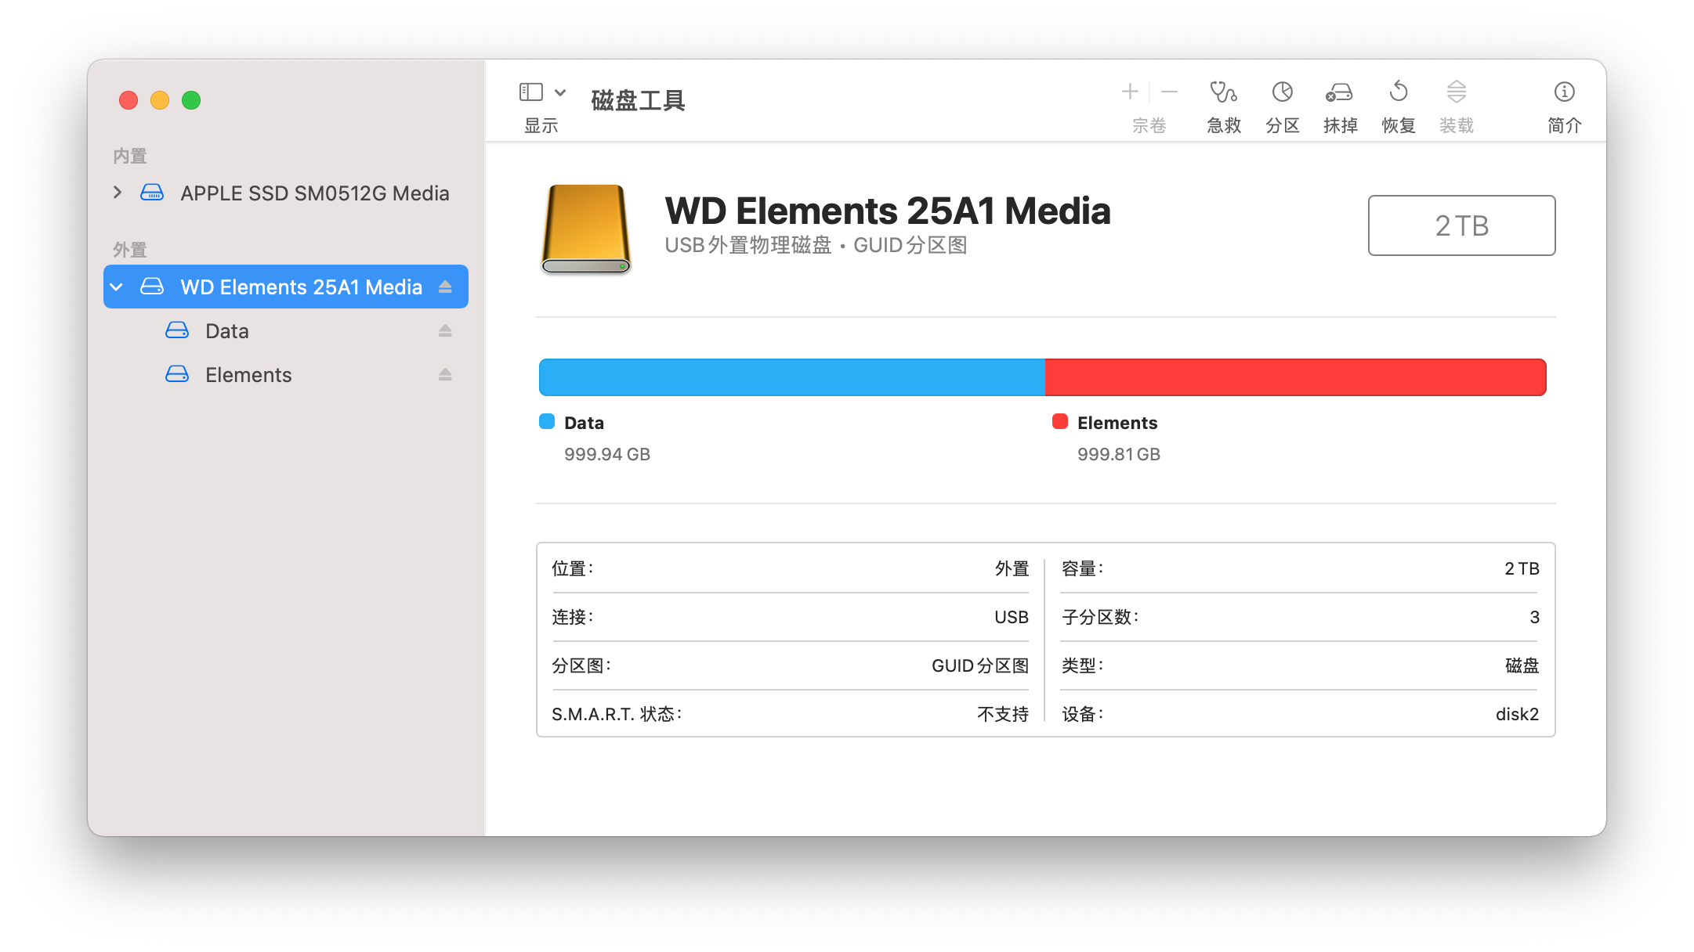Viewport: 1694px width, 952px height.
Task: Click the remove volume minus icon
Action: (1169, 92)
